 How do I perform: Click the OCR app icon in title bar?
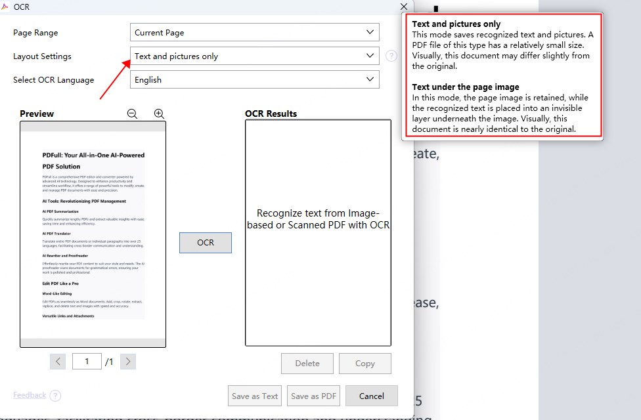(x=7, y=7)
